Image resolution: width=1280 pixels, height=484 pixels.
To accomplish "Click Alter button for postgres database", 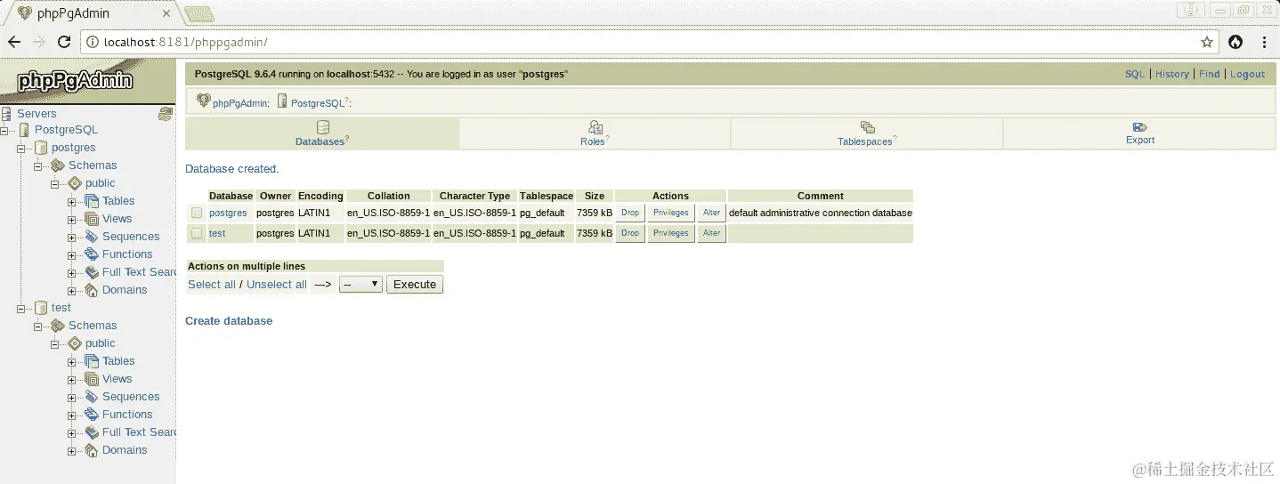I will (712, 213).
